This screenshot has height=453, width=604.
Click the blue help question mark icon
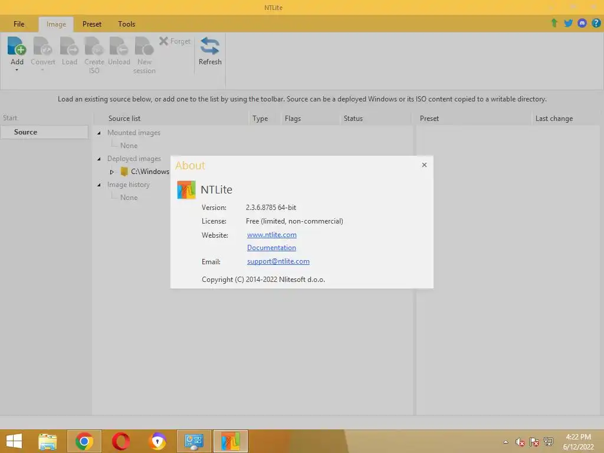point(596,23)
